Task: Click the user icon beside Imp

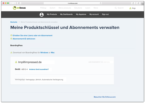Action: (130, 8)
